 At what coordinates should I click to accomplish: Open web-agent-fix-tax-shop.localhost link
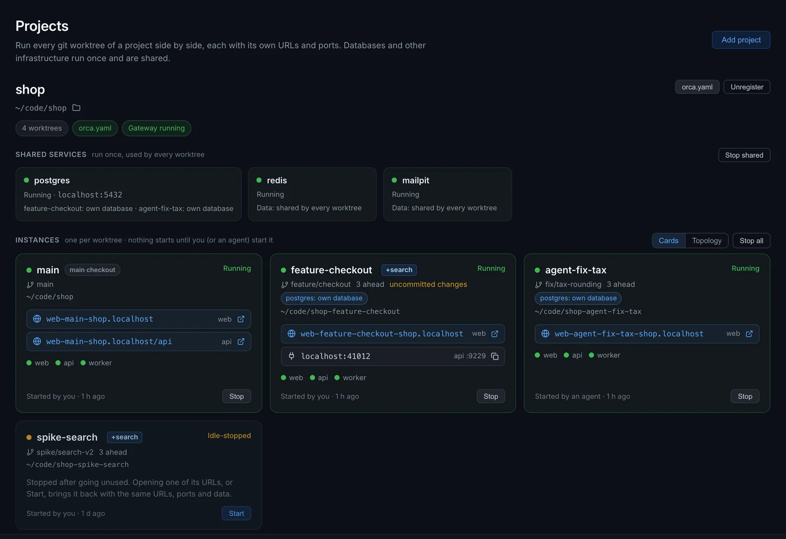[629, 334]
